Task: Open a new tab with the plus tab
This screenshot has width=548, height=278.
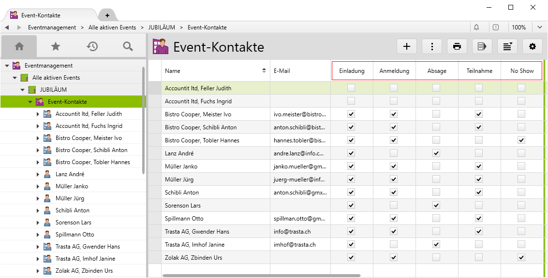Action: (x=107, y=15)
